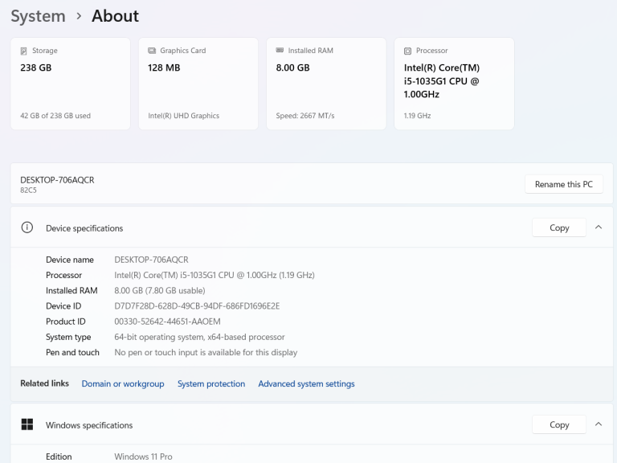Open the Domain or workgroup link

point(123,384)
